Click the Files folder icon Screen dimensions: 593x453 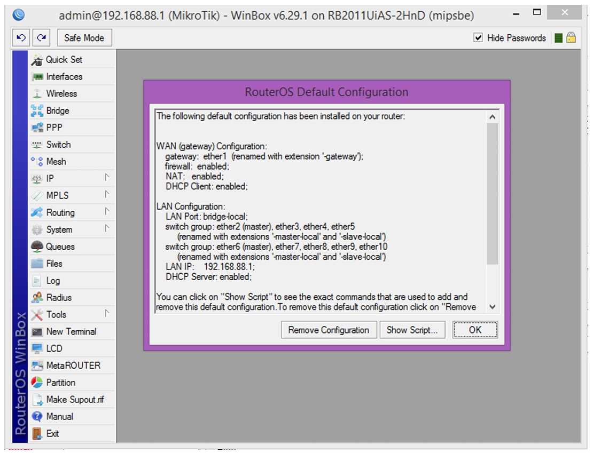[x=37, y=264]
